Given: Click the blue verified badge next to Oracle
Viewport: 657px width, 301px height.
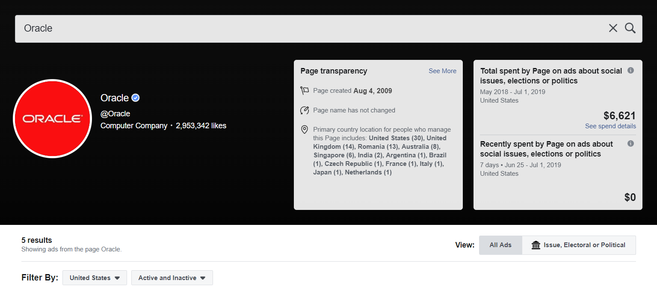Looking at the screenshot, I should (136, 97).
